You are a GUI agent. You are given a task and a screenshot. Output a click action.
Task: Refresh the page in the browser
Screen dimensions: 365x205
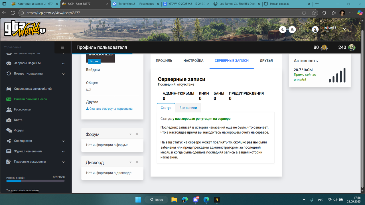tap(13, 13)
